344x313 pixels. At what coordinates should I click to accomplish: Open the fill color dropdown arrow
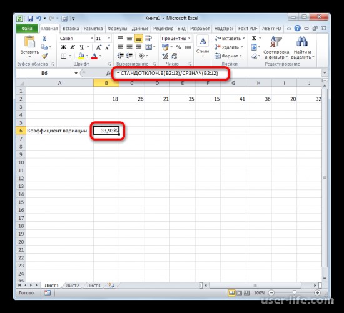[x=87, y=56]
